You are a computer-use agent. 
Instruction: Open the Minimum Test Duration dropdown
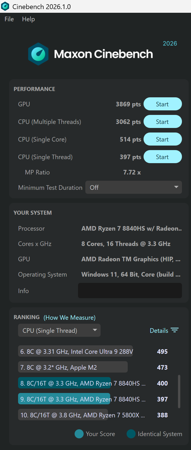[x=134, y=188]
